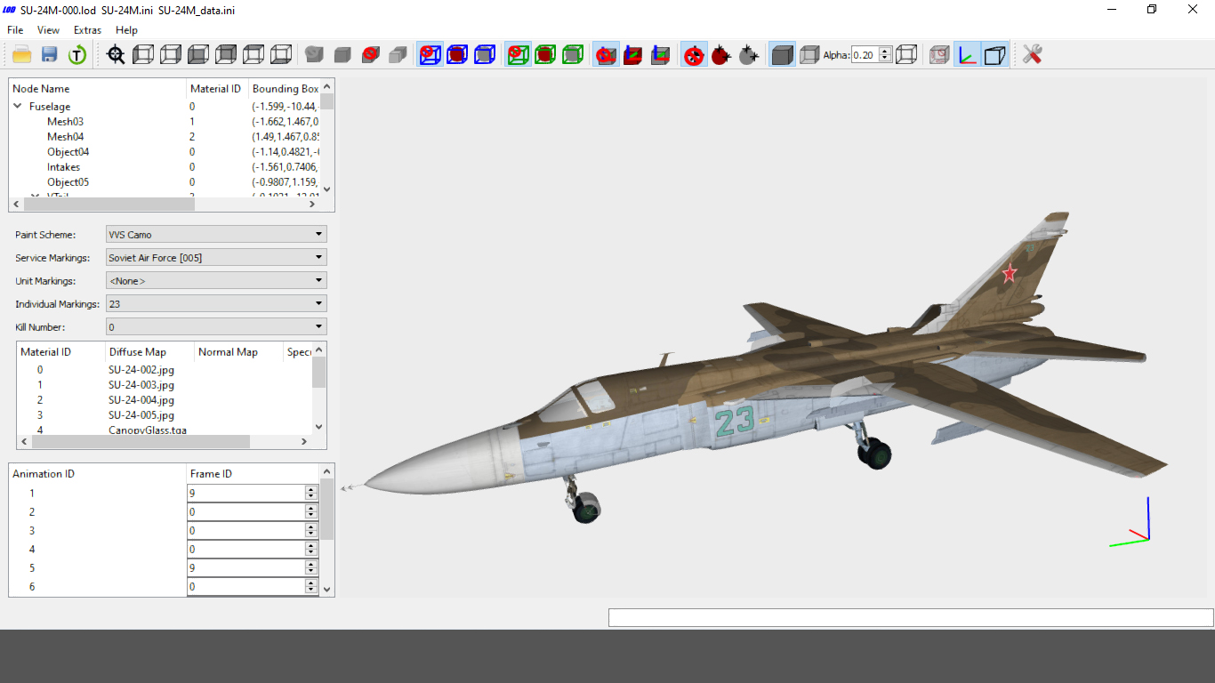
Task: Click the Frame ID spinner for Animation 3
Action: pos(310,531)
